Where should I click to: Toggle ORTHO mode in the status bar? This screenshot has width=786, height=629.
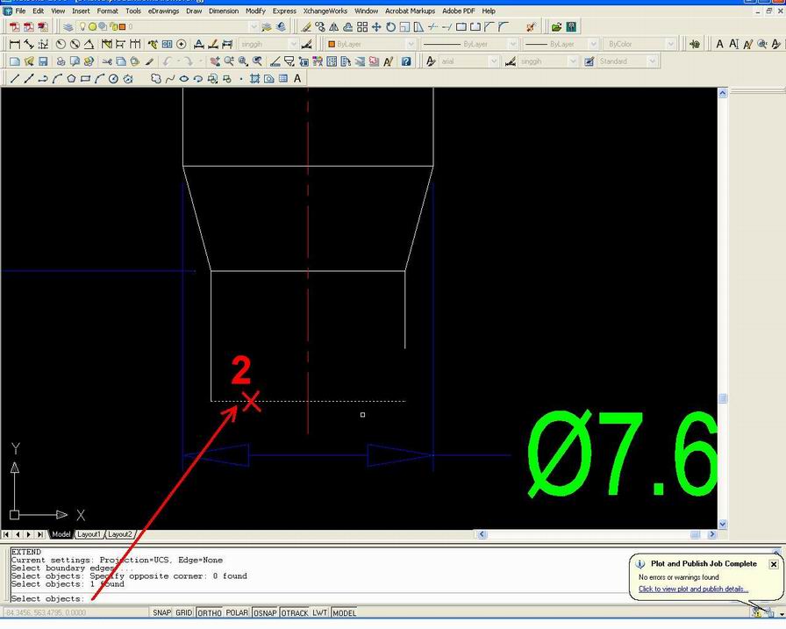coord(211,612)
